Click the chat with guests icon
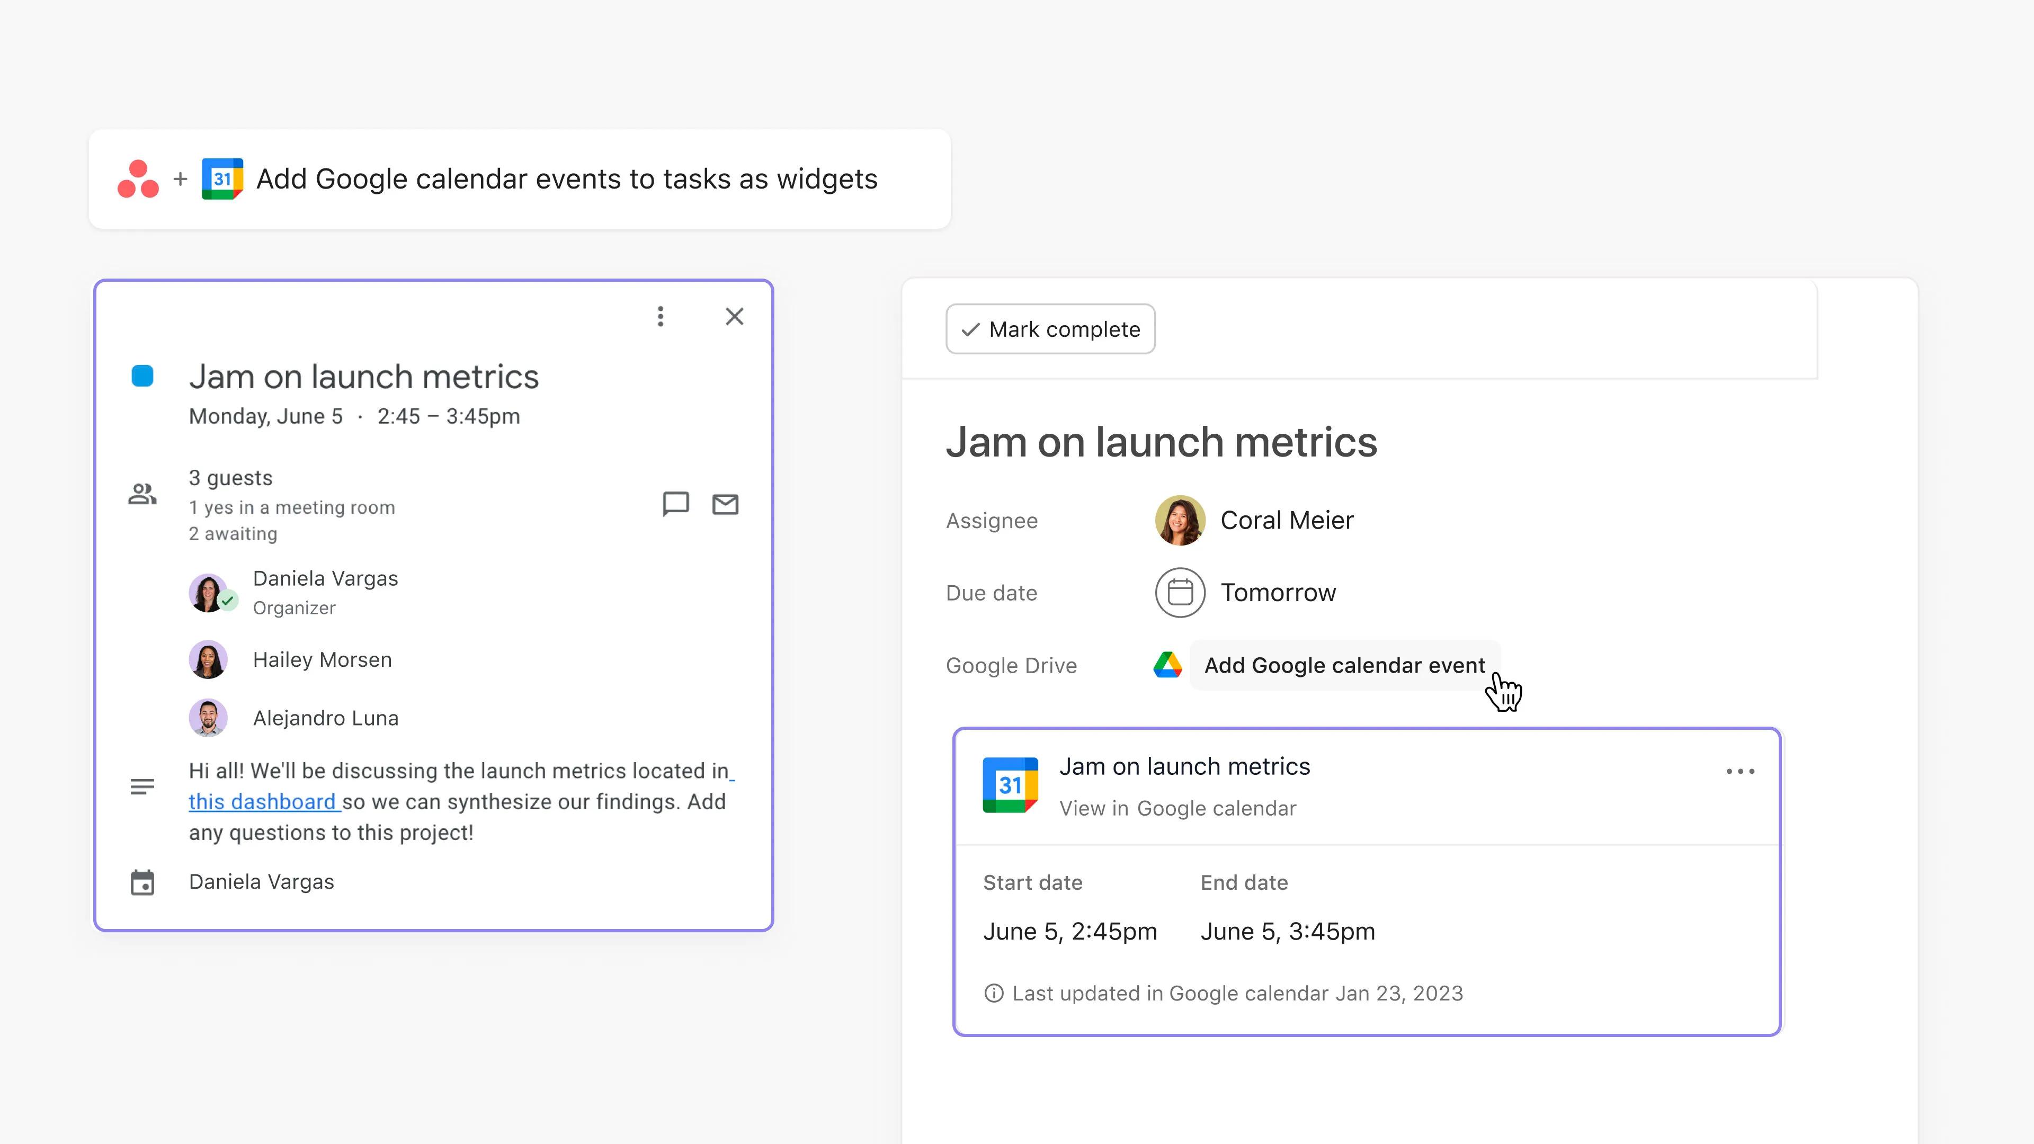Screen dimensions: 2034x1144 [x=675, y=504]
